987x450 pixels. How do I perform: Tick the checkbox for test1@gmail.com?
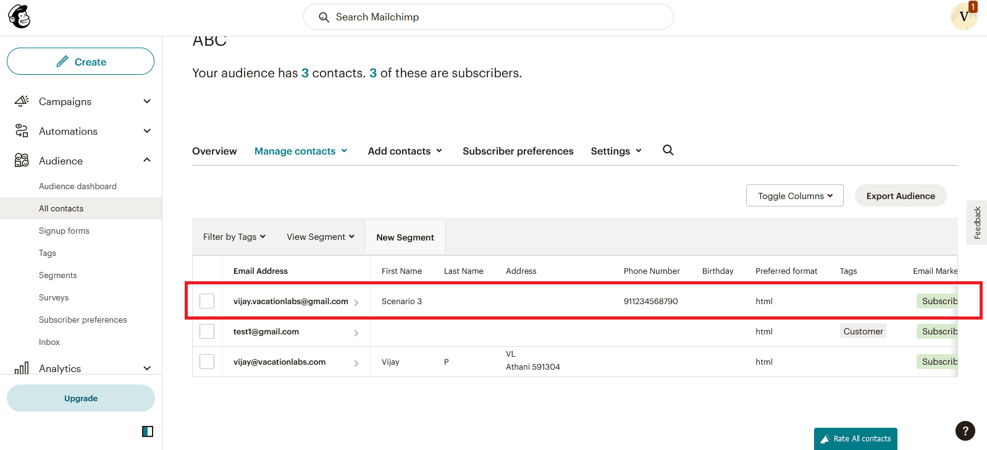pos(207,331)
